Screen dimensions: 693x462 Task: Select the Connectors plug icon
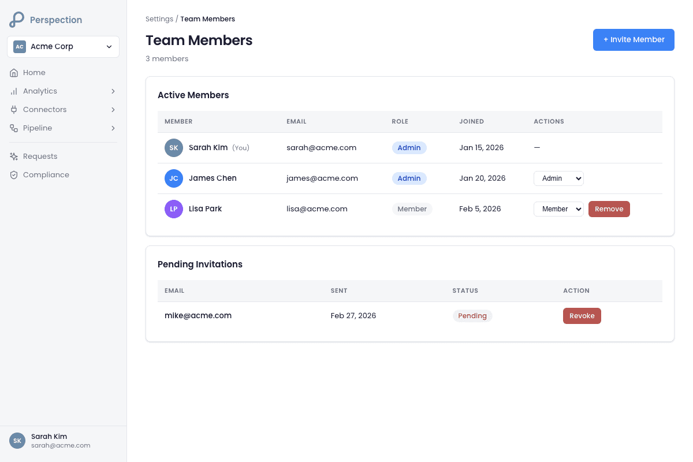pyautogui.click(x=14, y=110)
